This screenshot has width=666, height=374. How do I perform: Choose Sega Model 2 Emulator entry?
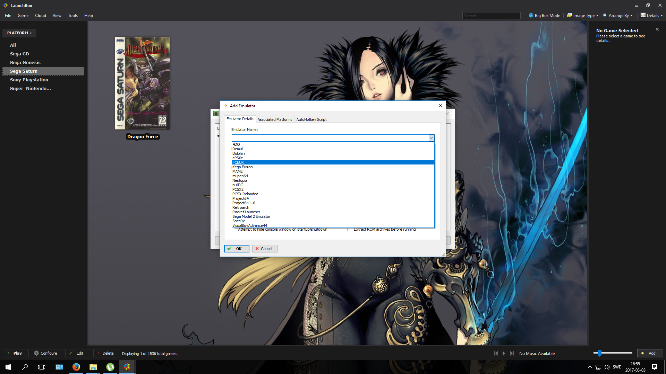[x=333, y=216]
